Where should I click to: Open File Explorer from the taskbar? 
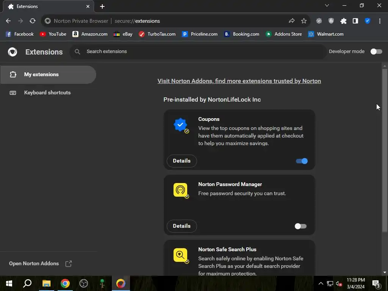pyautogui.click(x=46, y=283)
